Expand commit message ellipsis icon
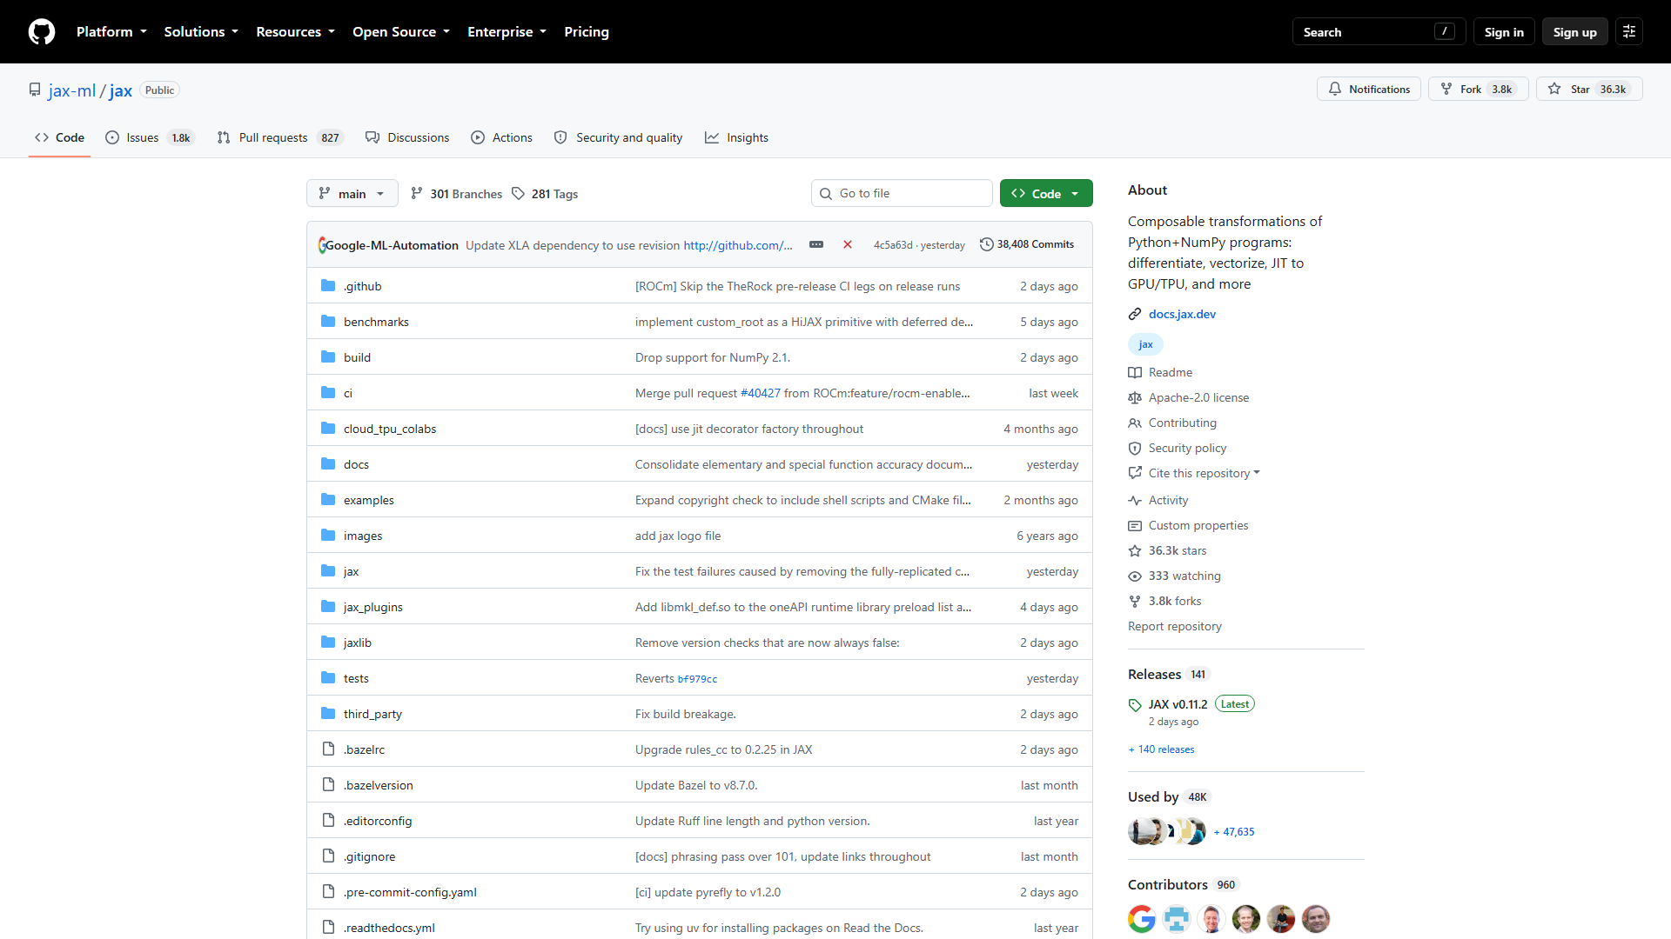The height and width of the screenshot is (939, 1671). click(815, 244)
